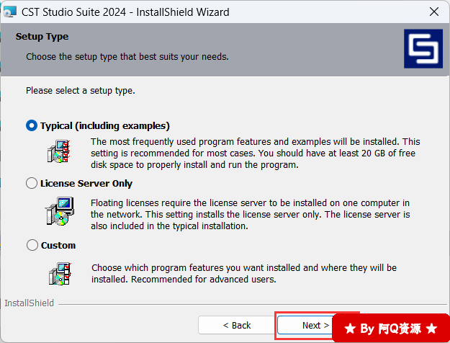Click the "Typical (including examples)" label text
The image size is (450, 343).
point(105,126)
